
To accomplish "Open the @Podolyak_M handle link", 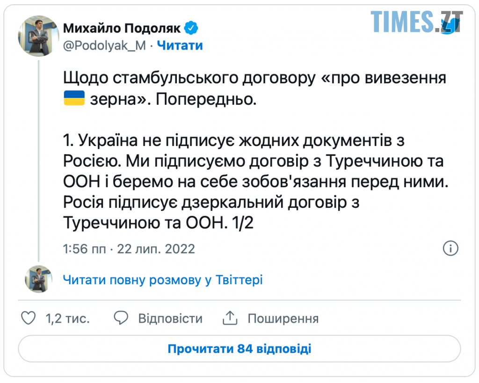I will (x=104, y=45).
